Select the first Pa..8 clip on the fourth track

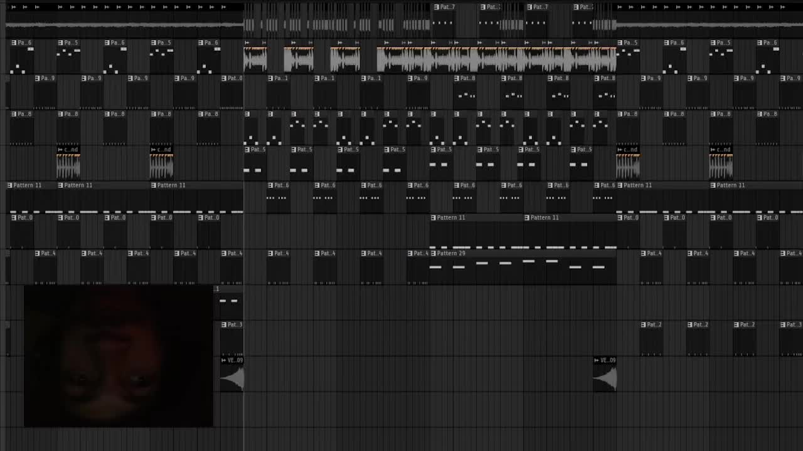[22, 127]
